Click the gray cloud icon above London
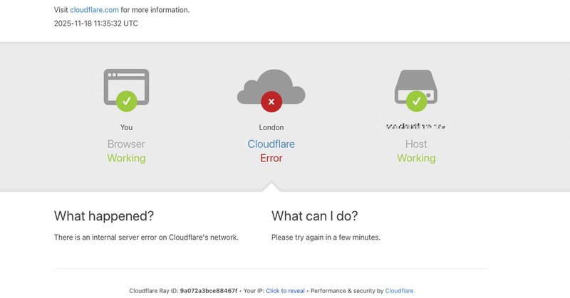This screenshot has height=298, width=570. [271, 87]
